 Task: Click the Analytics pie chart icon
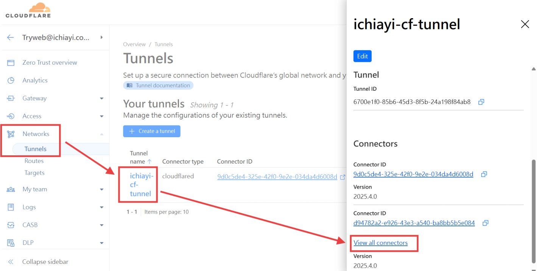[11, 80]
